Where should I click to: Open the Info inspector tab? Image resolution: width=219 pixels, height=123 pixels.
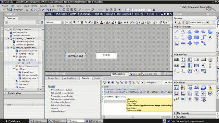135,74
